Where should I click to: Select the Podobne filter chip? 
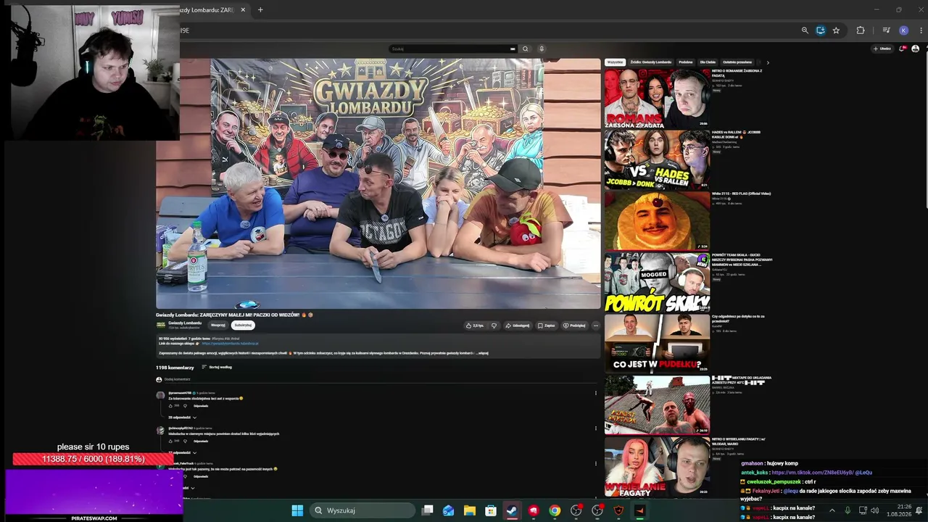pos(685,62)
